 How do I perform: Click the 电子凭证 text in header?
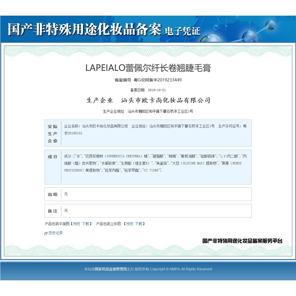pyautogui.click(x=182, y=31)
